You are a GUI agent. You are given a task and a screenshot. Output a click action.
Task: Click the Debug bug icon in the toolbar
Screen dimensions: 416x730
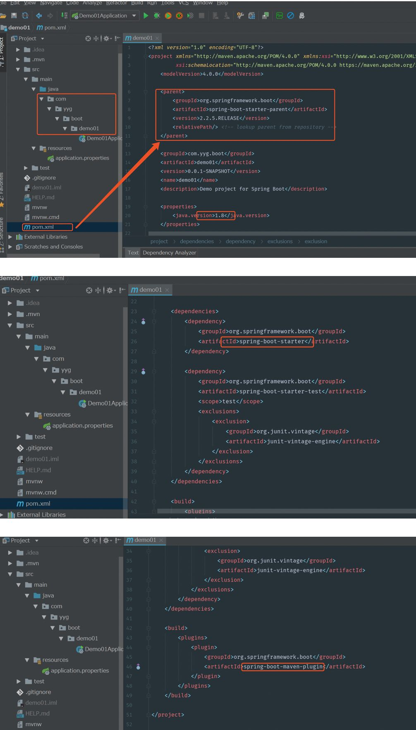pyautogui.click(x=157, y=16)
